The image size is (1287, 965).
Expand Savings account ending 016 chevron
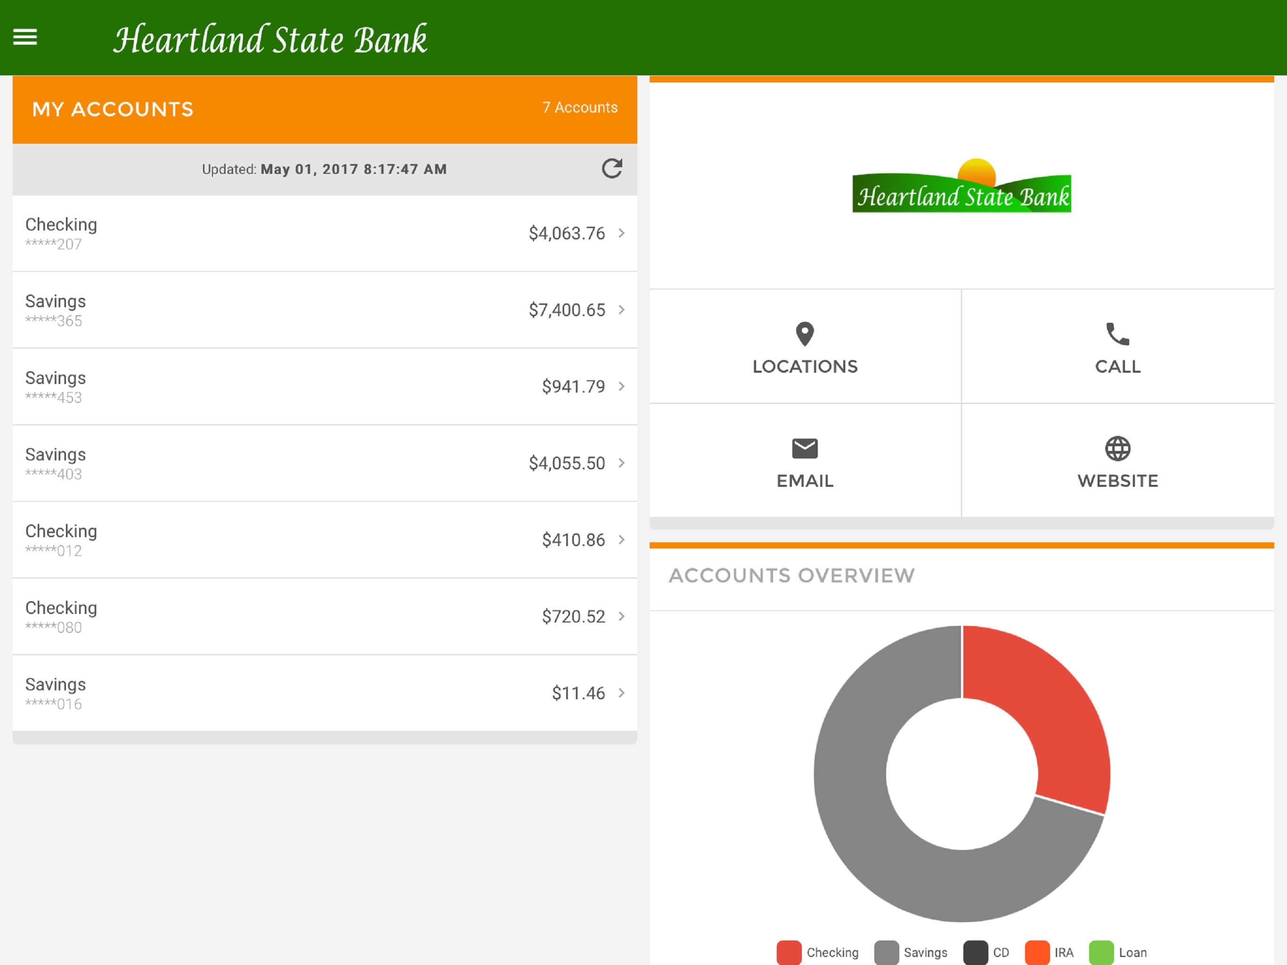coord(621,693)
